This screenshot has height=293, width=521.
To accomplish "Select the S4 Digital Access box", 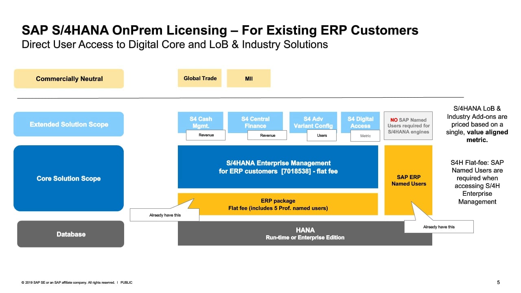I will [360, 122].
